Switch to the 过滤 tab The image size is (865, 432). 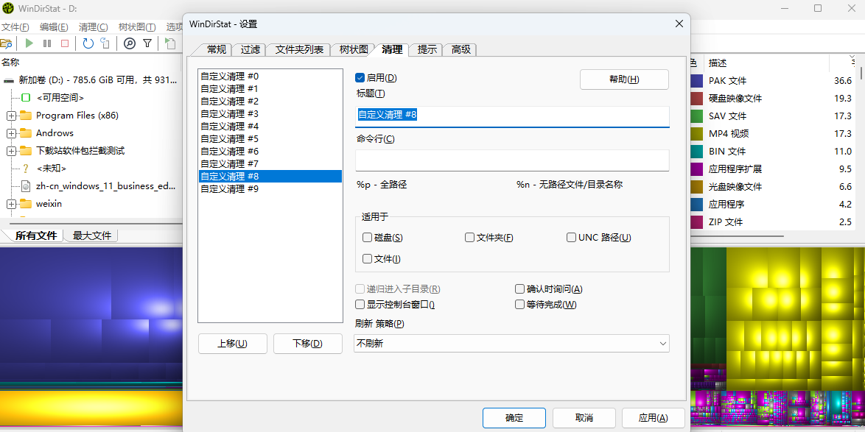[x=251, y=49]
